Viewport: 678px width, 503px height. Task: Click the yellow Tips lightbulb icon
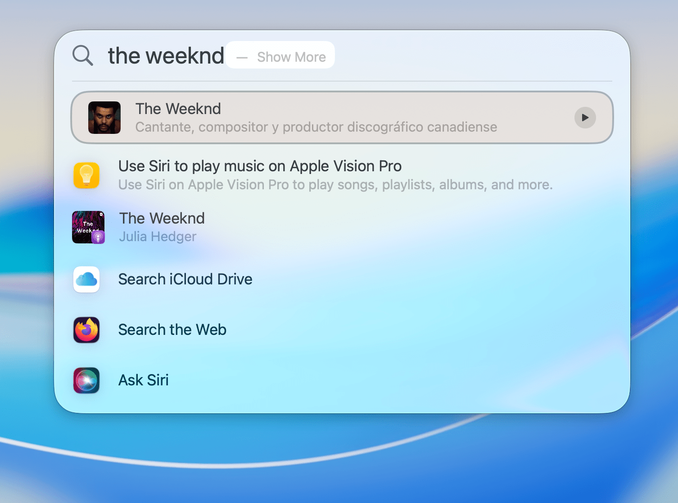[86, 175]
